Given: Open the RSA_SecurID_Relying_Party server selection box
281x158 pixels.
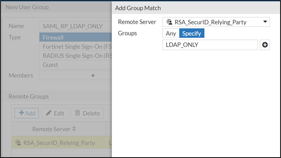Looking at the screenshot, I should [216, 22].
